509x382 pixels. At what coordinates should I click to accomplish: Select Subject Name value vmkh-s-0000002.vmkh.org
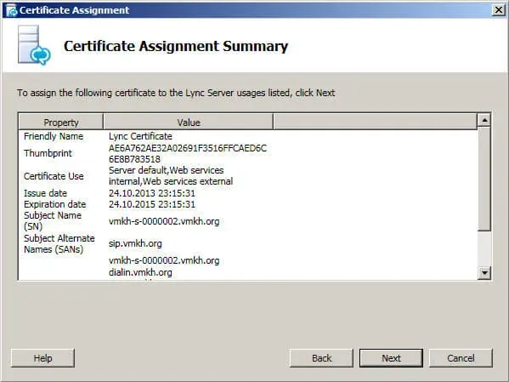(x=164, y=221)
